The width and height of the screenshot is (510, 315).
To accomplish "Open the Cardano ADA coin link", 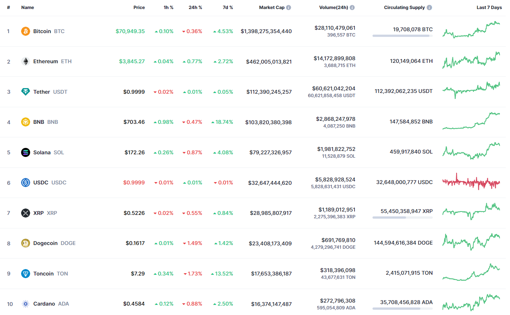I will tap(44, 304).
